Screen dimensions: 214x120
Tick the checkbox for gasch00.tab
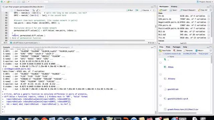point(160,86)
